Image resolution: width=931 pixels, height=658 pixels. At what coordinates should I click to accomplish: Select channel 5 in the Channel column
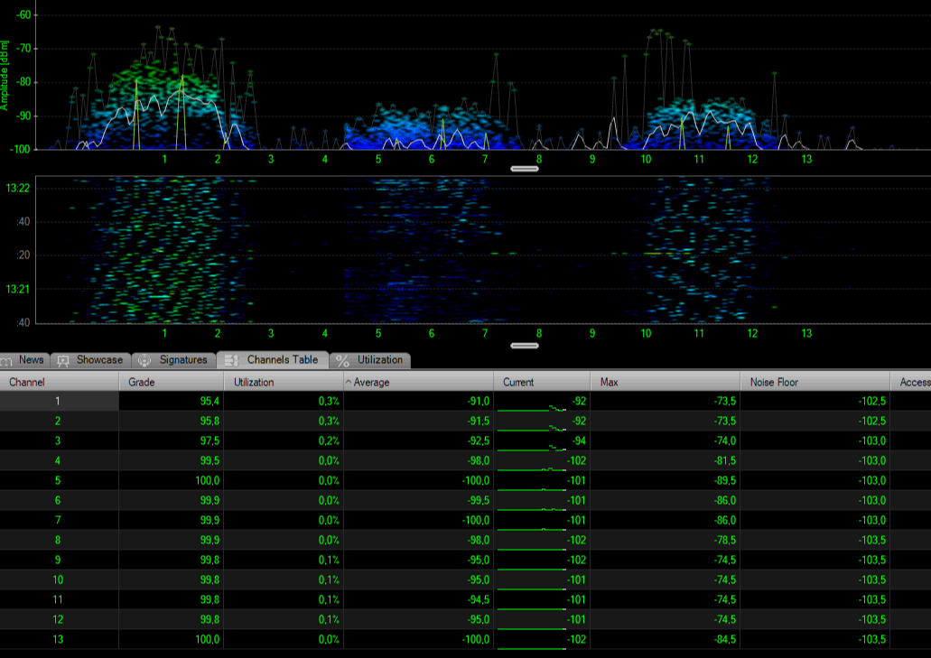click(x=60, y=480)
